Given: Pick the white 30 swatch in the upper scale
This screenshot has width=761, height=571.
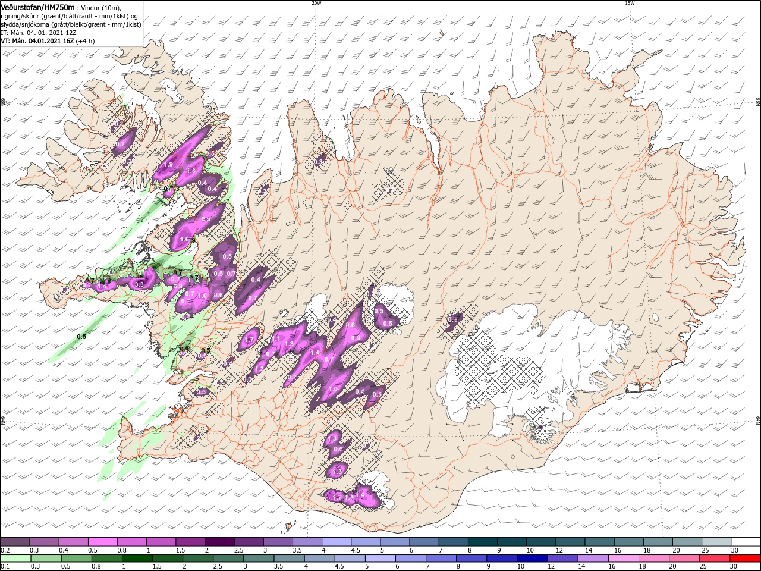Looking at the screenshot, I should click(746, 541).
